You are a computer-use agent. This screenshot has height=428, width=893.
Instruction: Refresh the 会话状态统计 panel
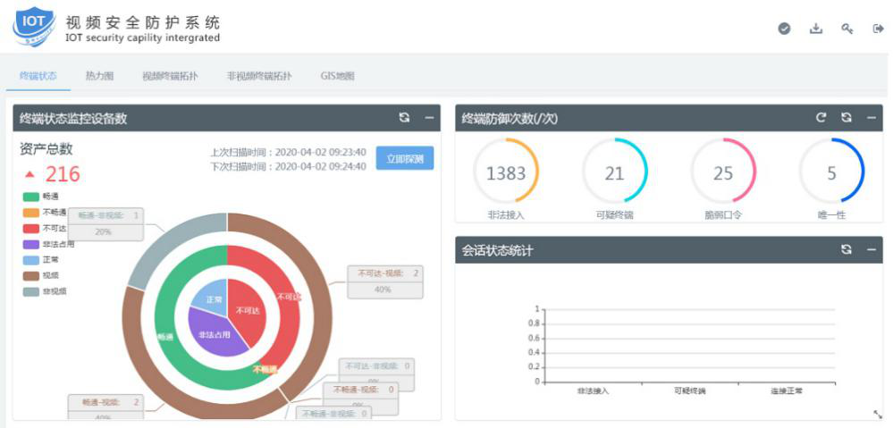pos(846,249)
